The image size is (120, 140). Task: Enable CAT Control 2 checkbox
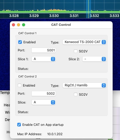click(20, 85)
